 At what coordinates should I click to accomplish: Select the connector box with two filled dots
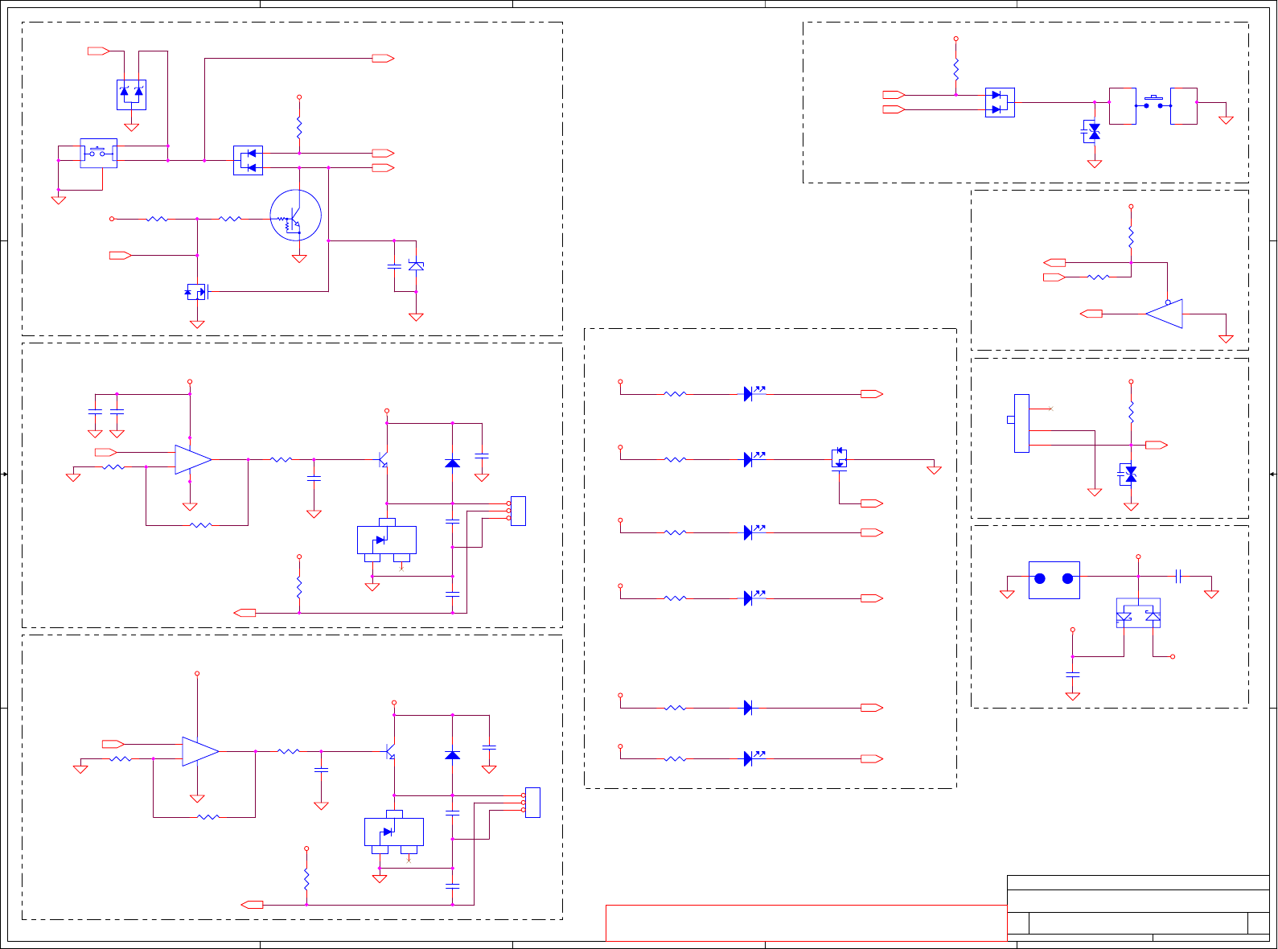(1054, 580)
